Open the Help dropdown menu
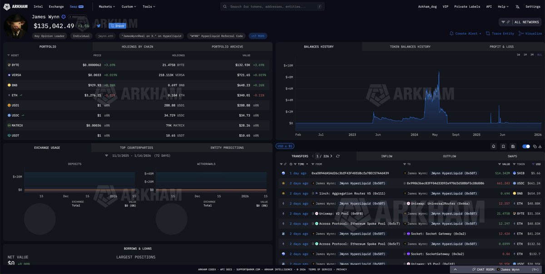This screenshot has height=274, width=545. click(503, 7)
